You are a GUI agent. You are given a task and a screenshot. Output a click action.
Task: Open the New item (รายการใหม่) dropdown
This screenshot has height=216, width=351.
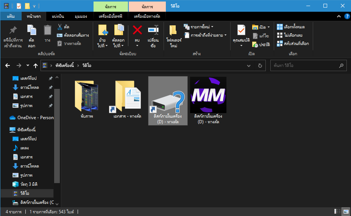[x=198, y=27]
